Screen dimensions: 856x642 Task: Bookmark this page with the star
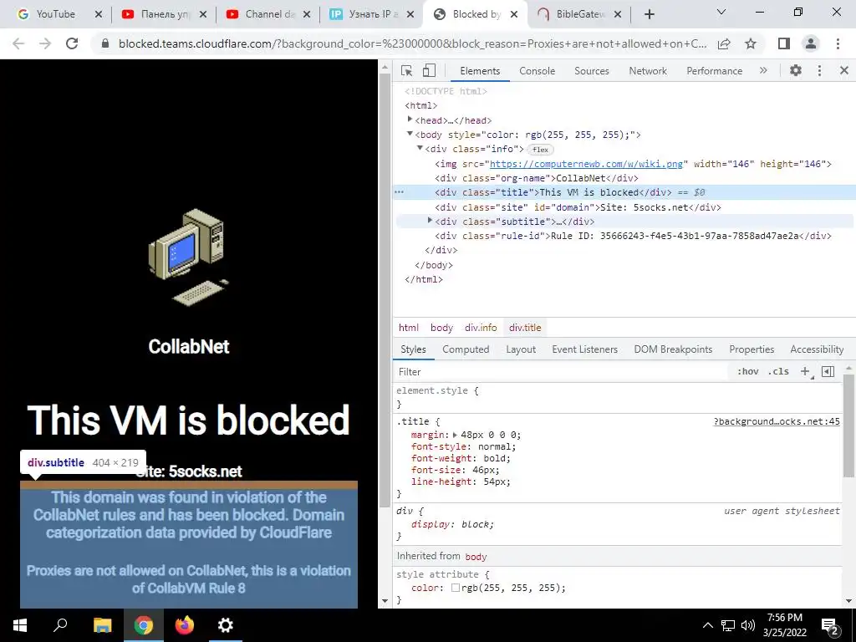click(x=751, y=43)
